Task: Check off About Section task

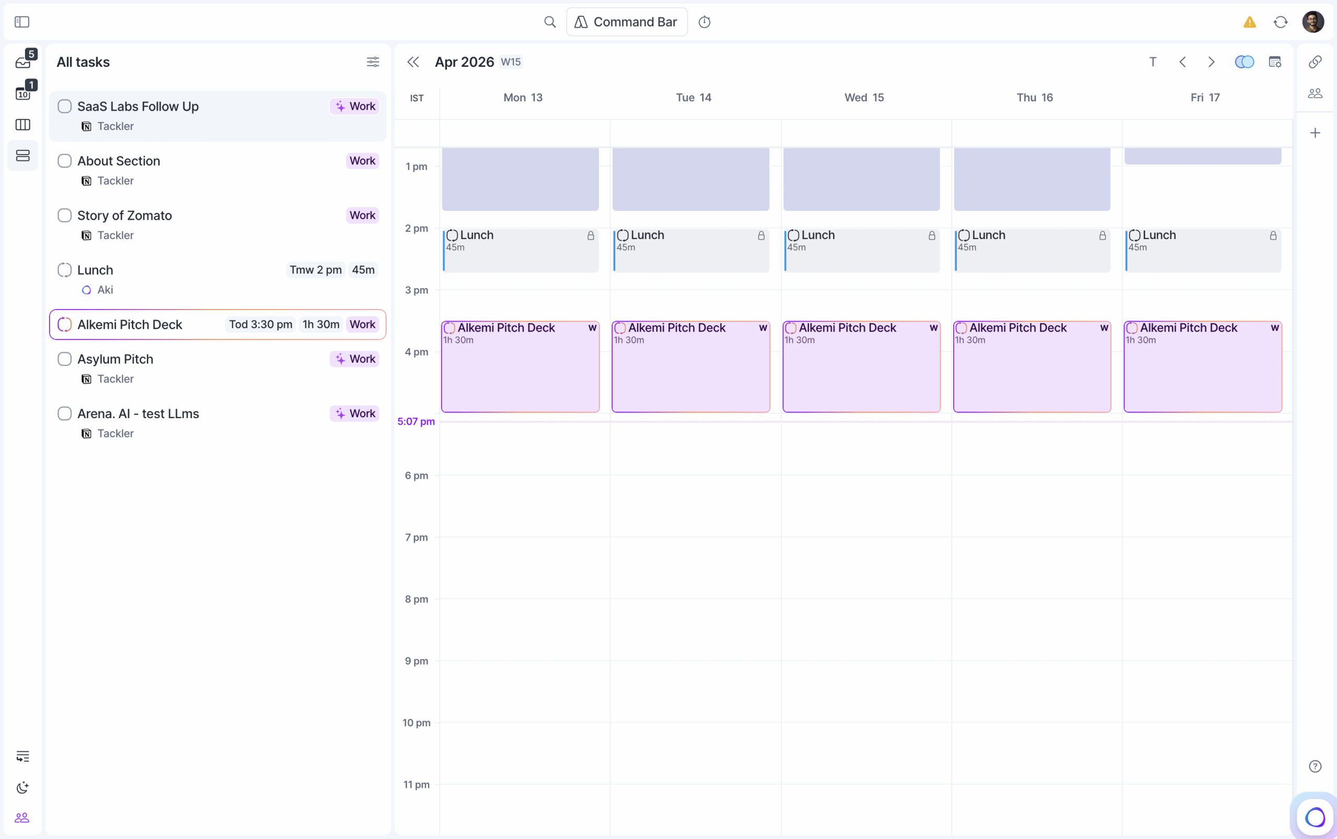Action: 64,160
